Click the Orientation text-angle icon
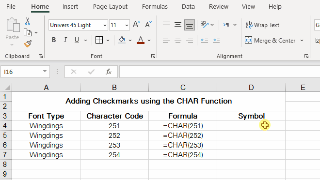 (205, 24)
